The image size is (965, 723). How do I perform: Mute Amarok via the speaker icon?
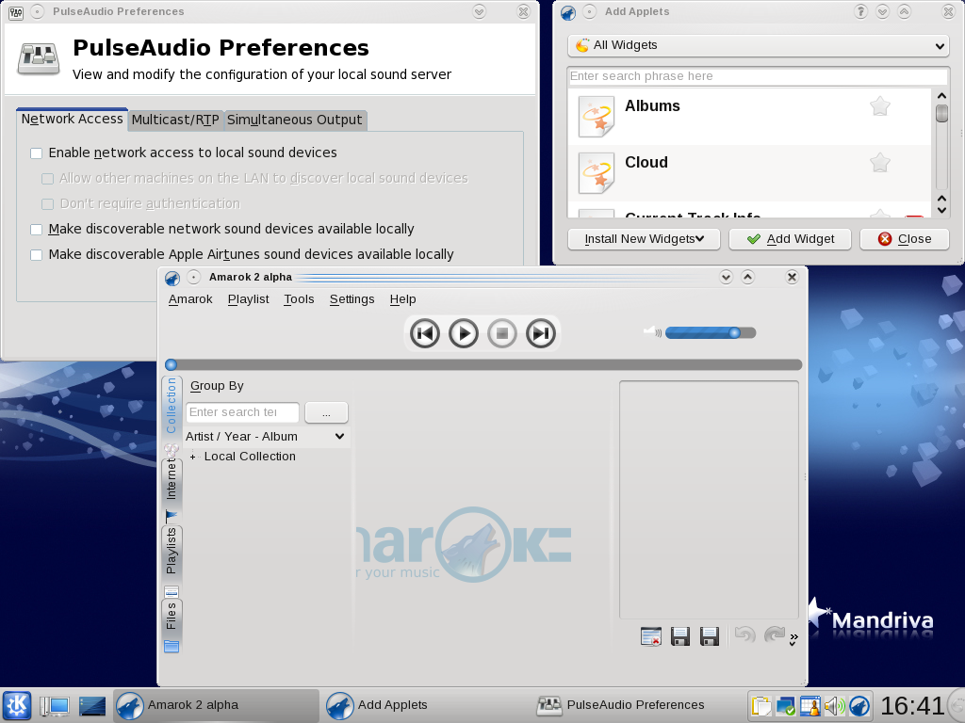point(652,332)
